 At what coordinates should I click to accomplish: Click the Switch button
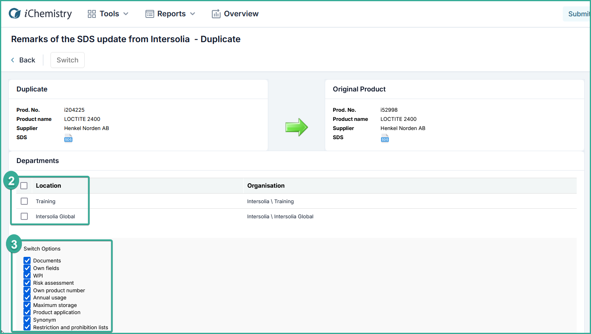[x=68, y=60]
